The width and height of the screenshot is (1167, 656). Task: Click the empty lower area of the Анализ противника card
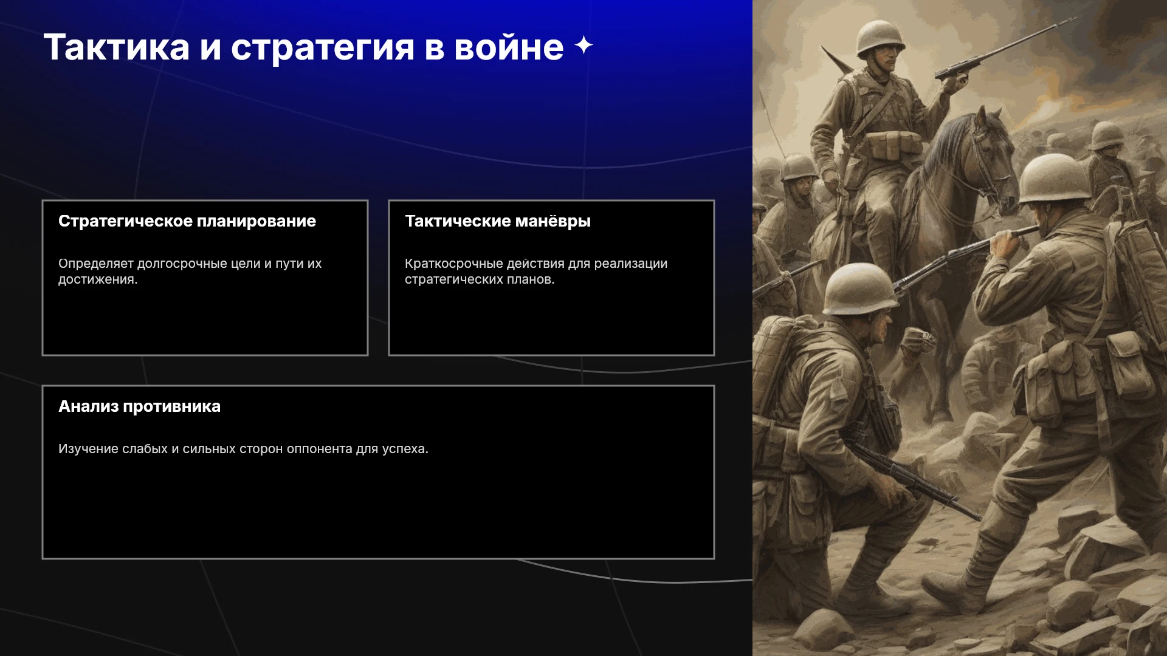[x=378, y=510]
